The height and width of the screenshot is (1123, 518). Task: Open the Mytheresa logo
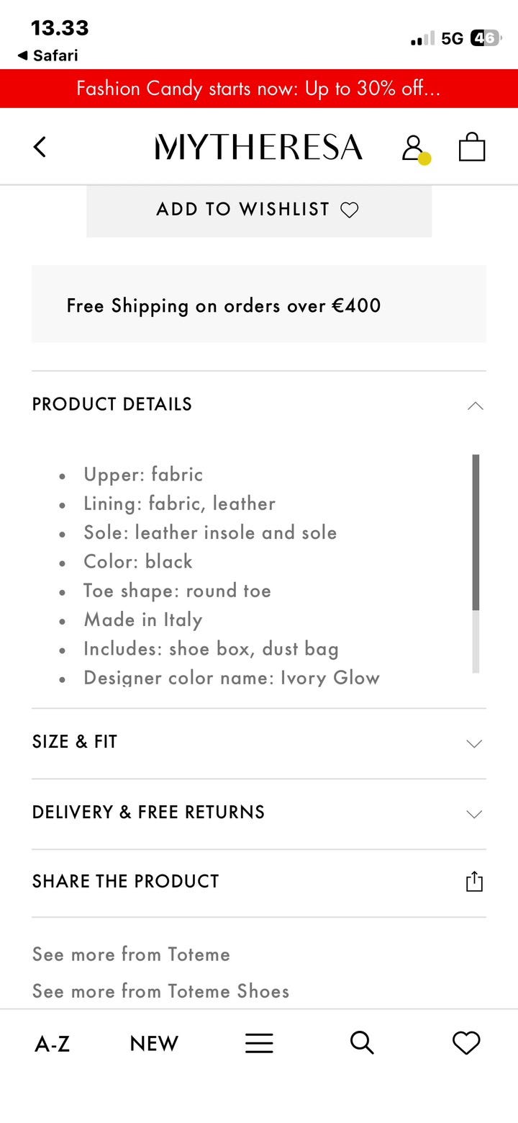pos(259,147)
